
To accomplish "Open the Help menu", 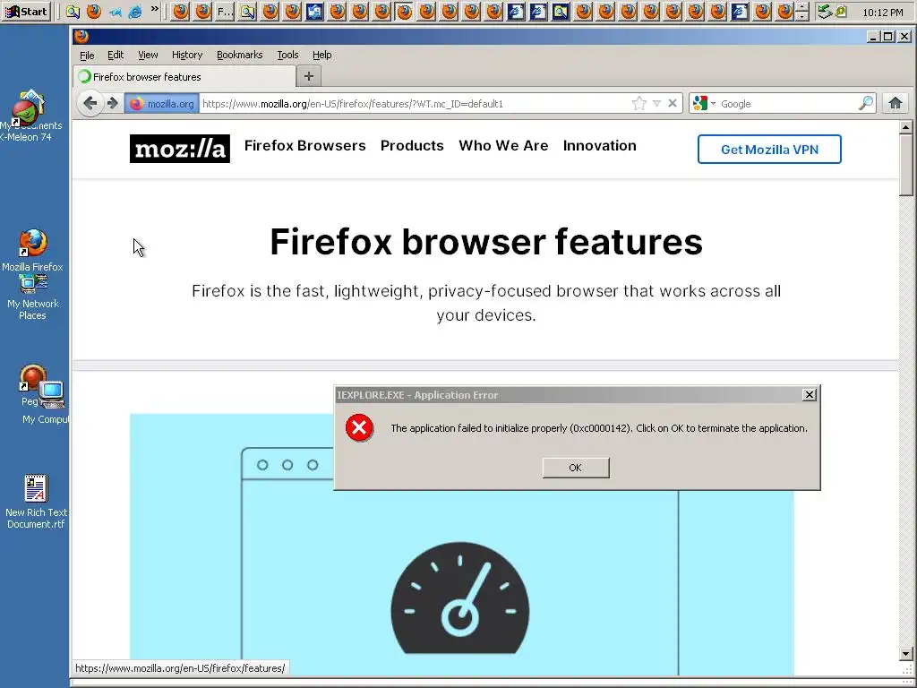I will (x=321, y=55).
